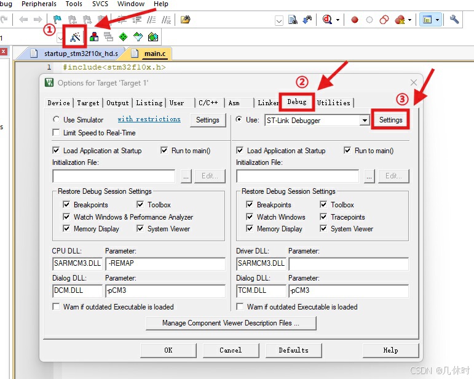This screenshot has height=379, width=474.
Task: Switch to the Output tab
Action: [x=117, y=103]
